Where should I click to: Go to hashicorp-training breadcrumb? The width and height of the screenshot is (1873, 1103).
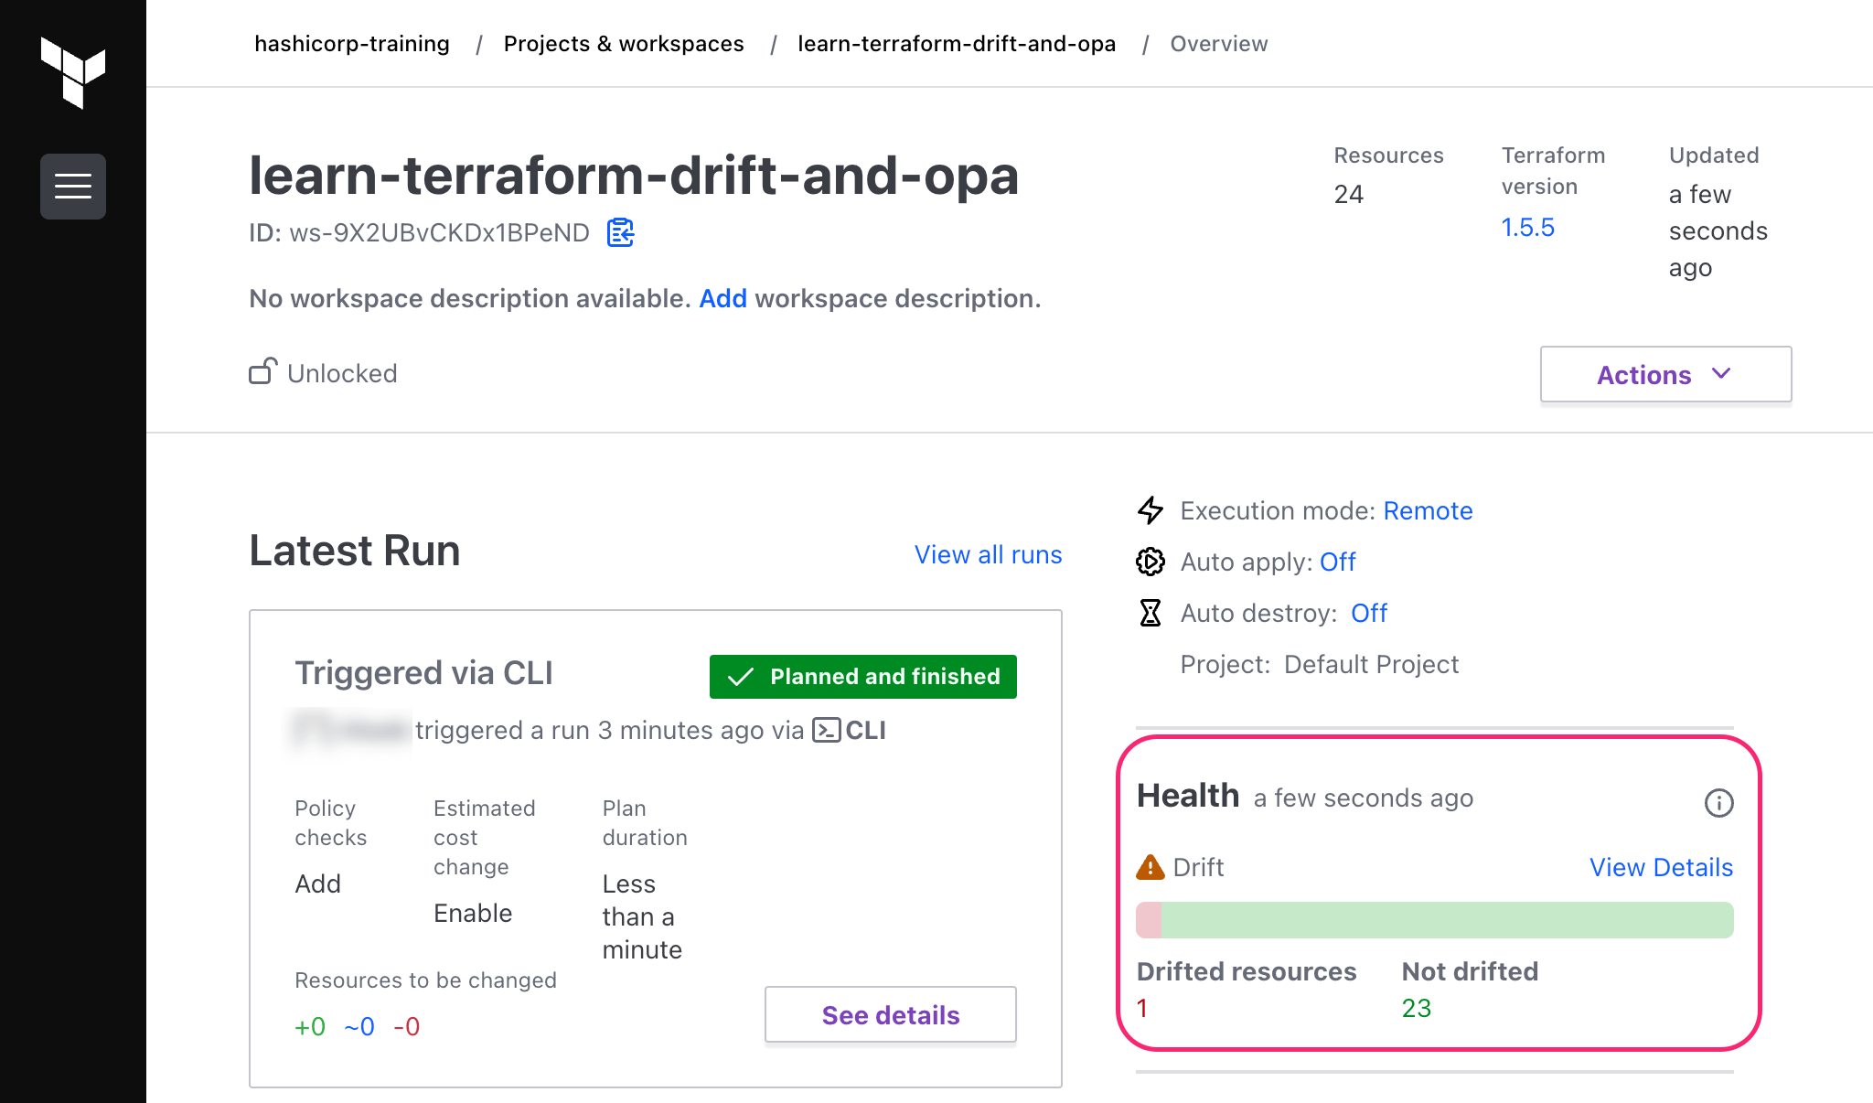click(x=352, y=44)
